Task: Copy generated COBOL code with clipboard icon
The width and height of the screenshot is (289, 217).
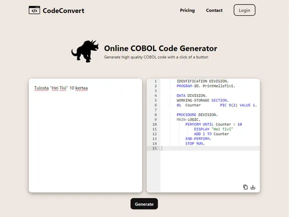Action: [x=245, y=187]
